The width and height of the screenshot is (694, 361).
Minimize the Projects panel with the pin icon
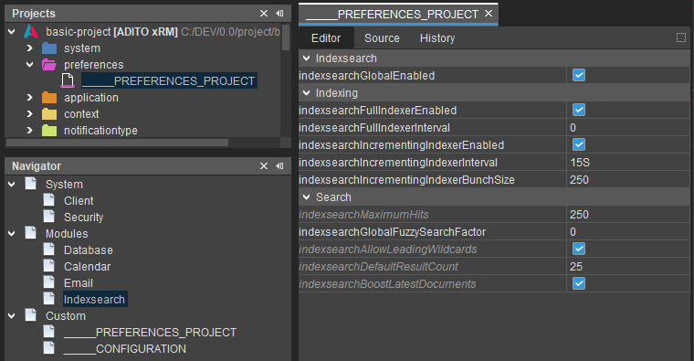(279, 14)
